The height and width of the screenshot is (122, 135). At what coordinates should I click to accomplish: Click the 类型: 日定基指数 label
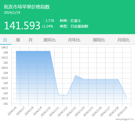point(74,26)
